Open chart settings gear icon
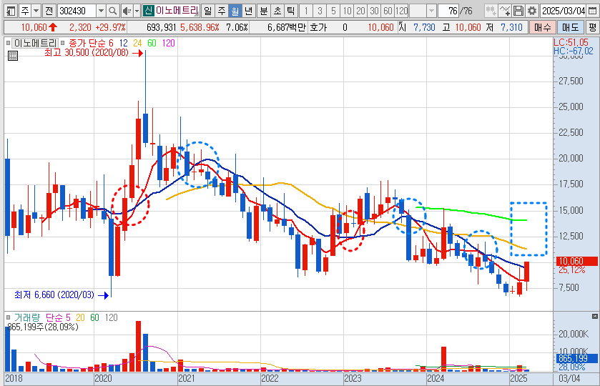This screenshot has width=600, height=386. coord(531,11)
